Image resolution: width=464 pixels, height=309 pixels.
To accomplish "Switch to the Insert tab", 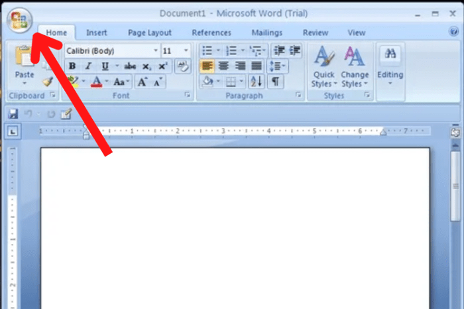I will [x=97, y=32].
